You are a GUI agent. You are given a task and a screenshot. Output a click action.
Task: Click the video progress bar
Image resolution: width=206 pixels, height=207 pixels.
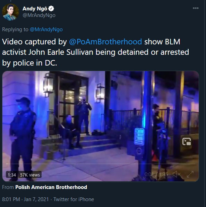pos(101,164)
